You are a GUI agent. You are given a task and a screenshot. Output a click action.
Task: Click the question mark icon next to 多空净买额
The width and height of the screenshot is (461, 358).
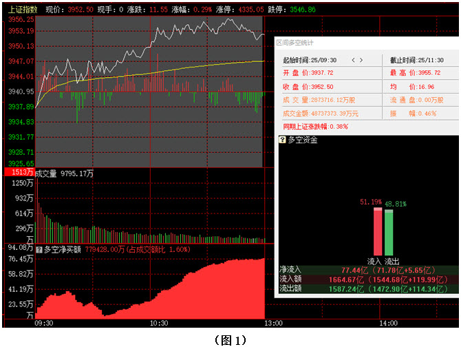coord(39,250)
